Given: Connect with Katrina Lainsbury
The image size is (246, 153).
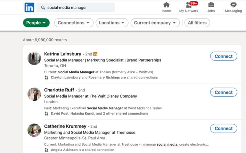Looking at the screenshot, I should (x=223, y=56).
